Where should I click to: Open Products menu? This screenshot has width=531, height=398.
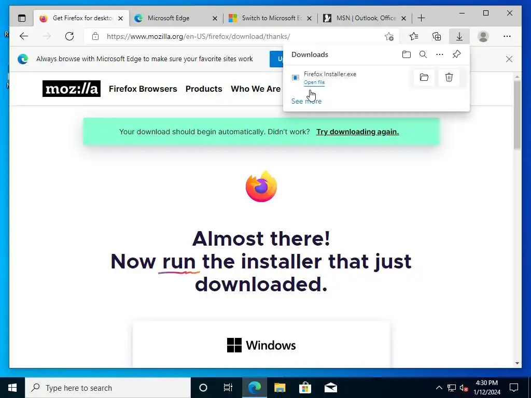tap(204, 89)
